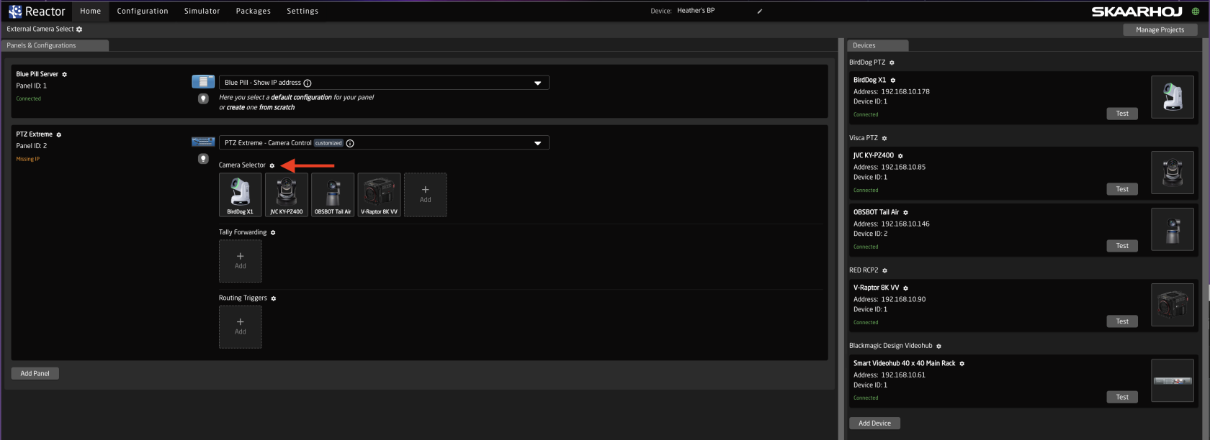Open Visca PTZ group settings gear
Viewport: 1210px width, 440px height.
(x=884, y=139)
